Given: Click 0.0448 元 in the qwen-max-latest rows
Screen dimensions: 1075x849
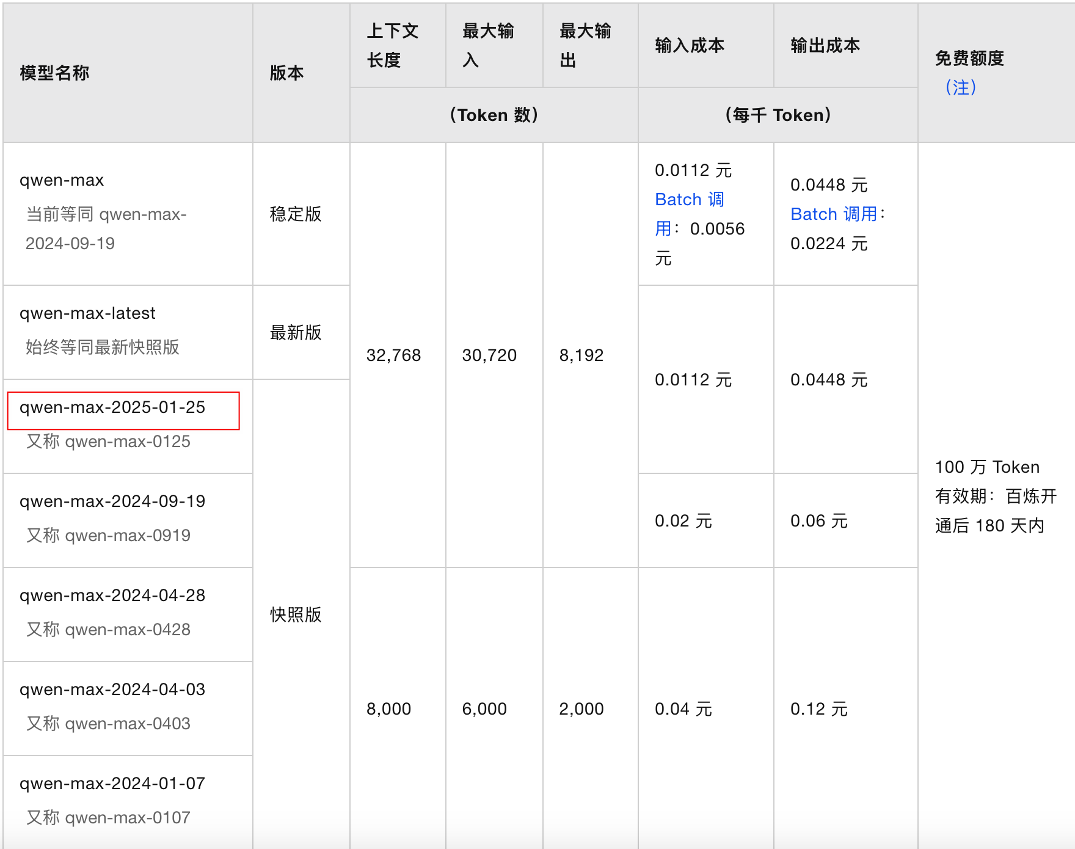Looking at the screenshot, I should [829, 380].
